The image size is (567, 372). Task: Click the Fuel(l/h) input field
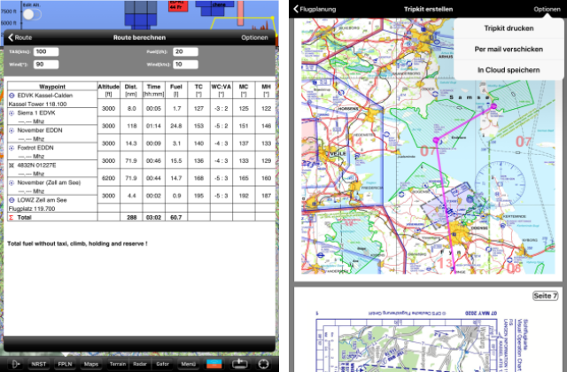(x=184, y=52)
